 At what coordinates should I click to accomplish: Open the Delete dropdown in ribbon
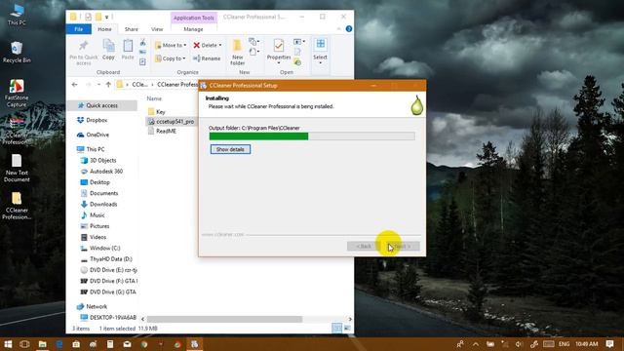(220, 46)
